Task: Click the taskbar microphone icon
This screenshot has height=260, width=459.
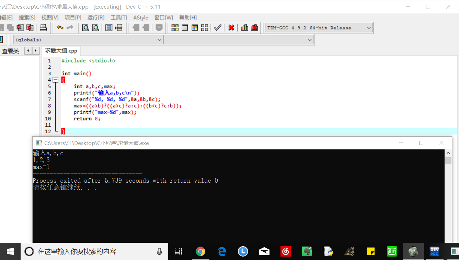Action: pyautogui.click(x=159, y=251)
